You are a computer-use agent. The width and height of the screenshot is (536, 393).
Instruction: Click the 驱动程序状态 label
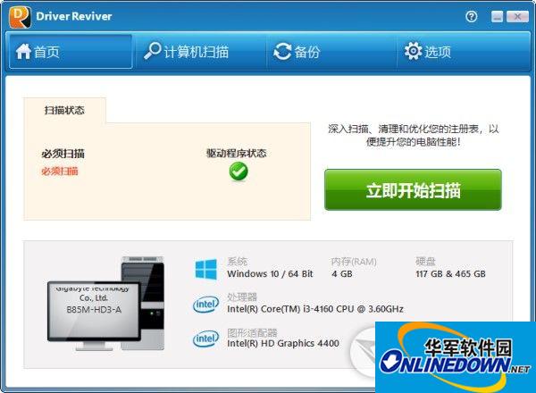[x=236, y=153]
